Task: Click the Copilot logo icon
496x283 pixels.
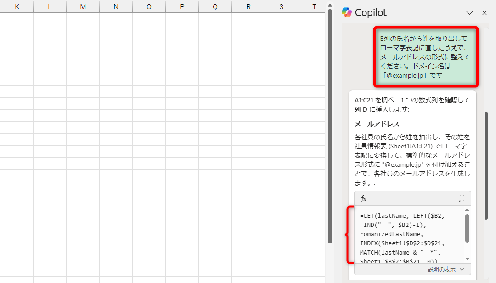Action: pos(347,12)
